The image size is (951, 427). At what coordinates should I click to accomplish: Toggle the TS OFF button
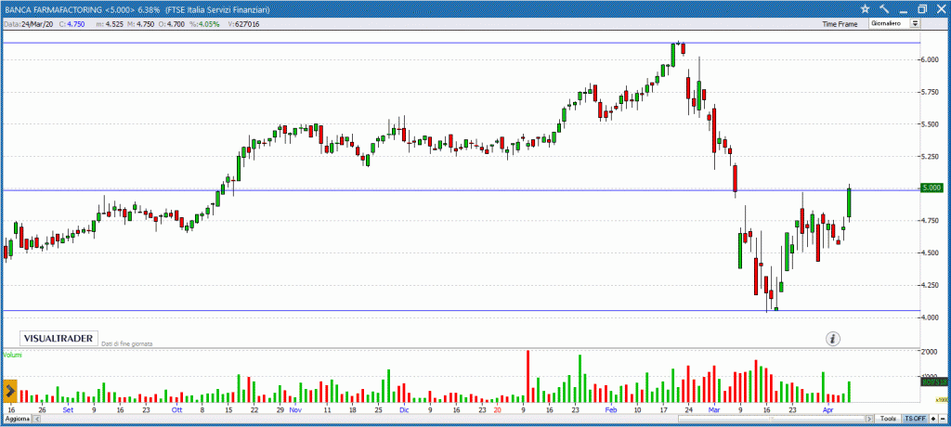pyautogui.click(x=915, y=419)
